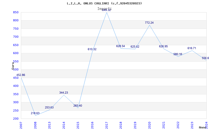The height and width of the screenshot is (130, 209).
Task: Click the 580.16 data label
Action: click(x=178, y=54)
